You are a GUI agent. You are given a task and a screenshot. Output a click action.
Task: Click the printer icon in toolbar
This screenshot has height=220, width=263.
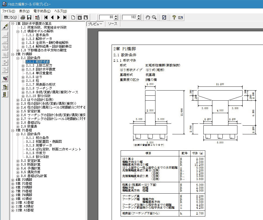23,17
